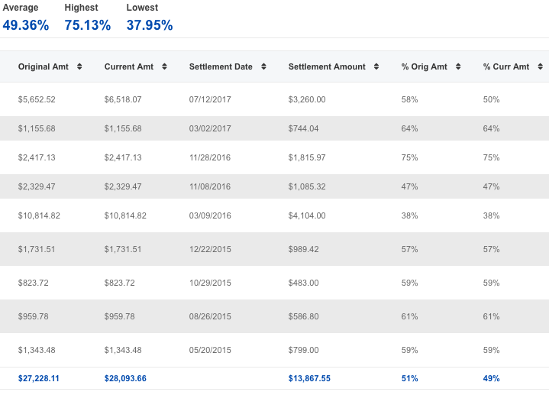Select the $744.04 settlement amount cell
Viewport: 549px width, 395px height.
pos(303,128)
